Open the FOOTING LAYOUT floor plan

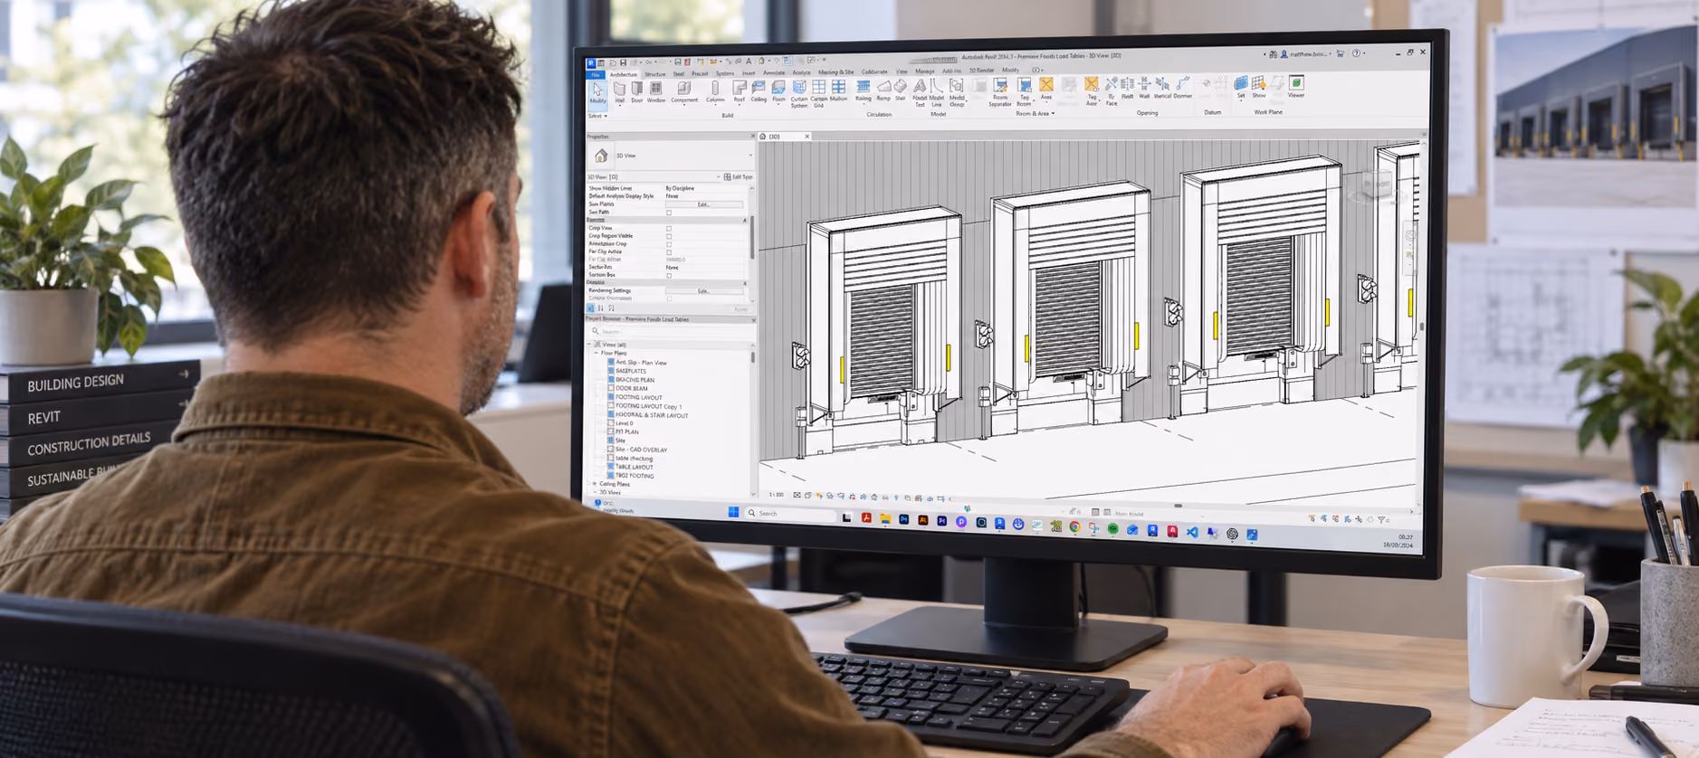click(638, 397)
